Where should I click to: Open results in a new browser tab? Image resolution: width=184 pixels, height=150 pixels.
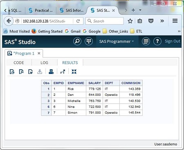click(63, 72)
